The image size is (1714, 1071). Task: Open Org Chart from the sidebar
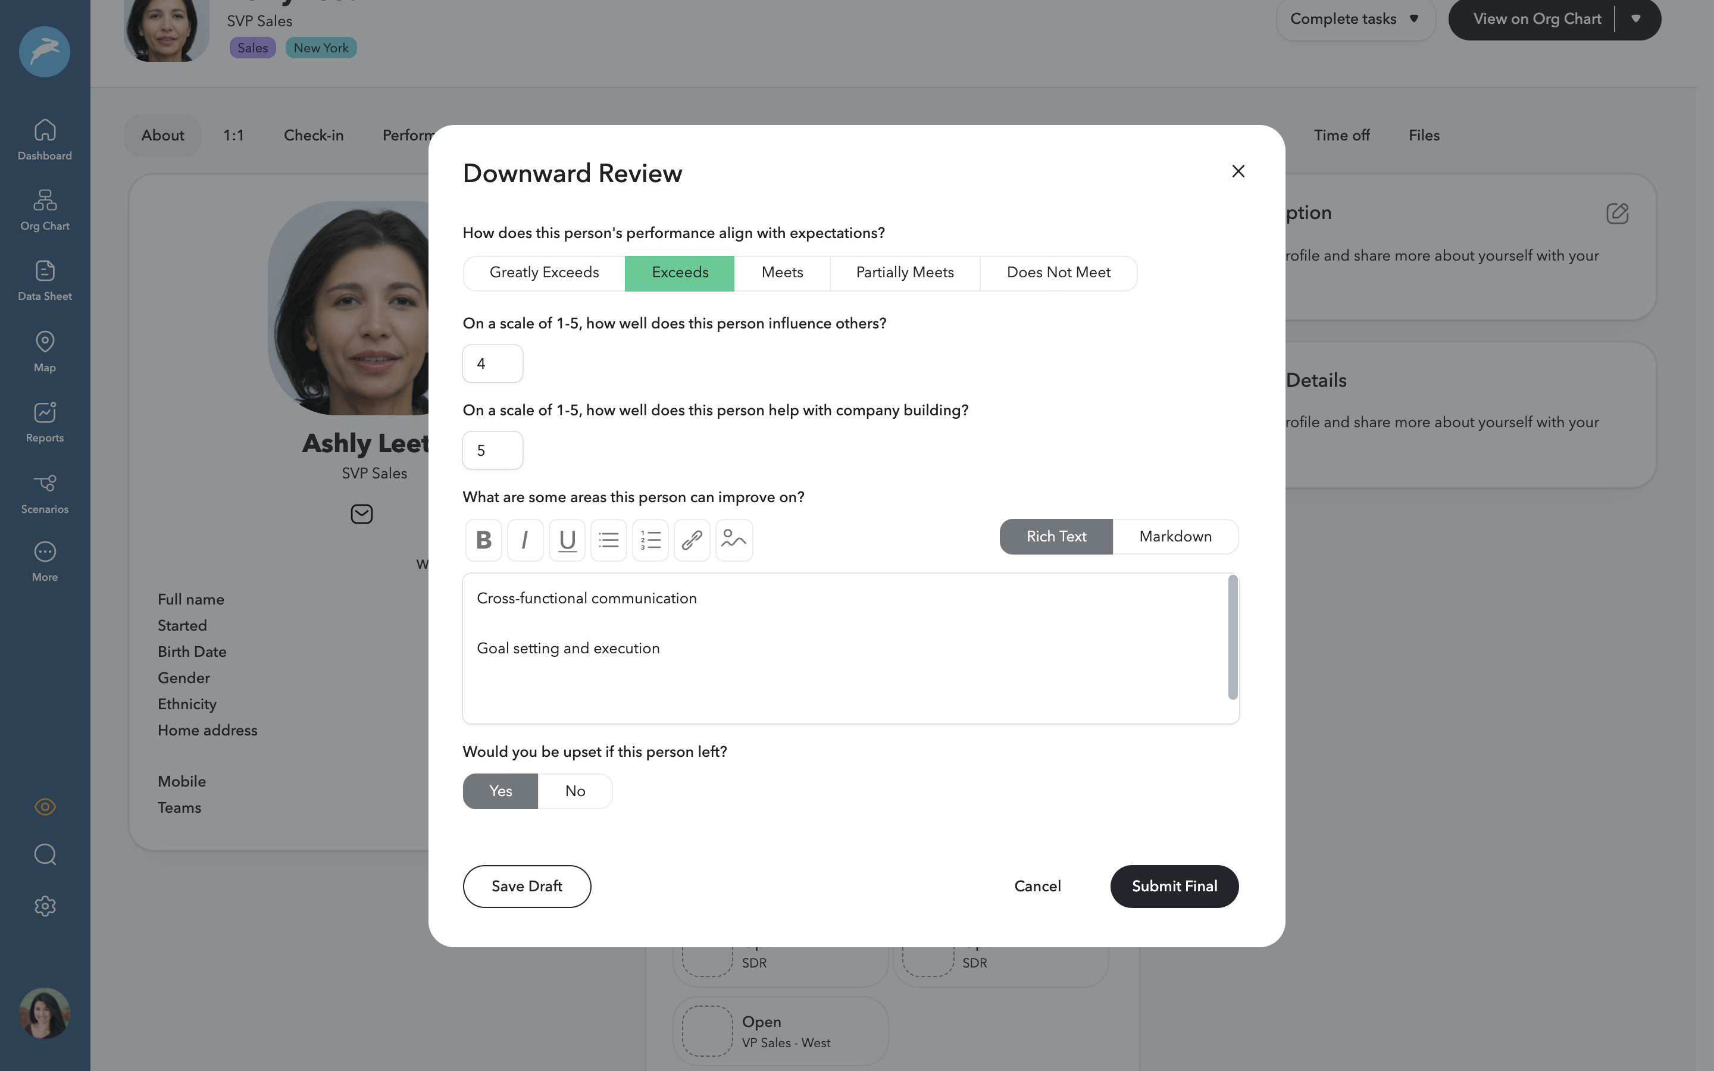tap(45, 211)
